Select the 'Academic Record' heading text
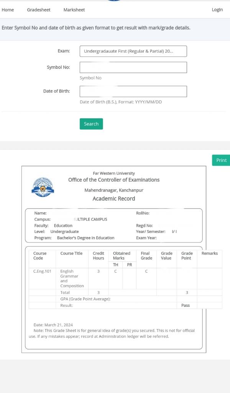Image resolution: width=230 pixels, height=393 pixels. [113, 199]
